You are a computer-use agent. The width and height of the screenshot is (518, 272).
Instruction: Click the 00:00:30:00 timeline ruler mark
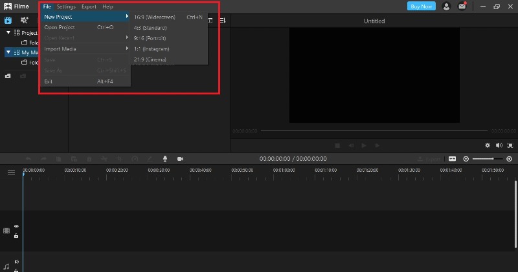pos(159,170)
